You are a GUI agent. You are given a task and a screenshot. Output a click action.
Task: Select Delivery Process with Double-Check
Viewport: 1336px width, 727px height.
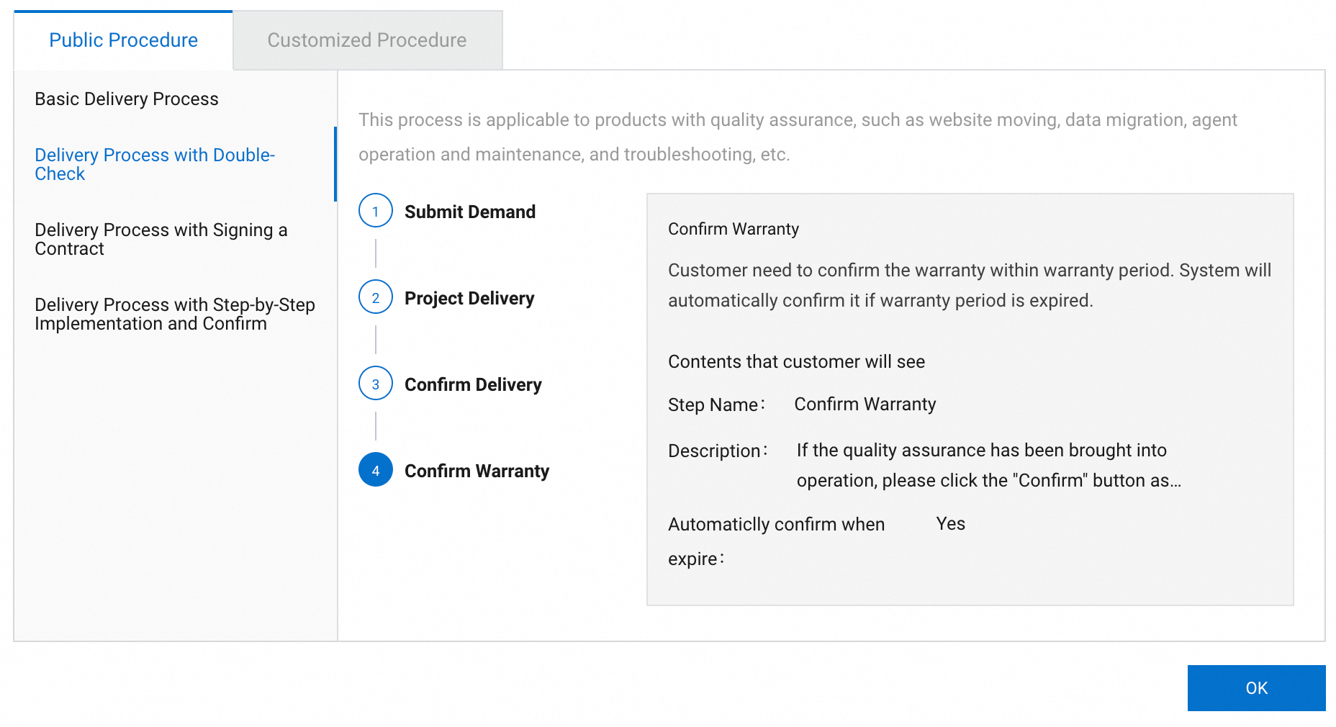pos(155,164)
